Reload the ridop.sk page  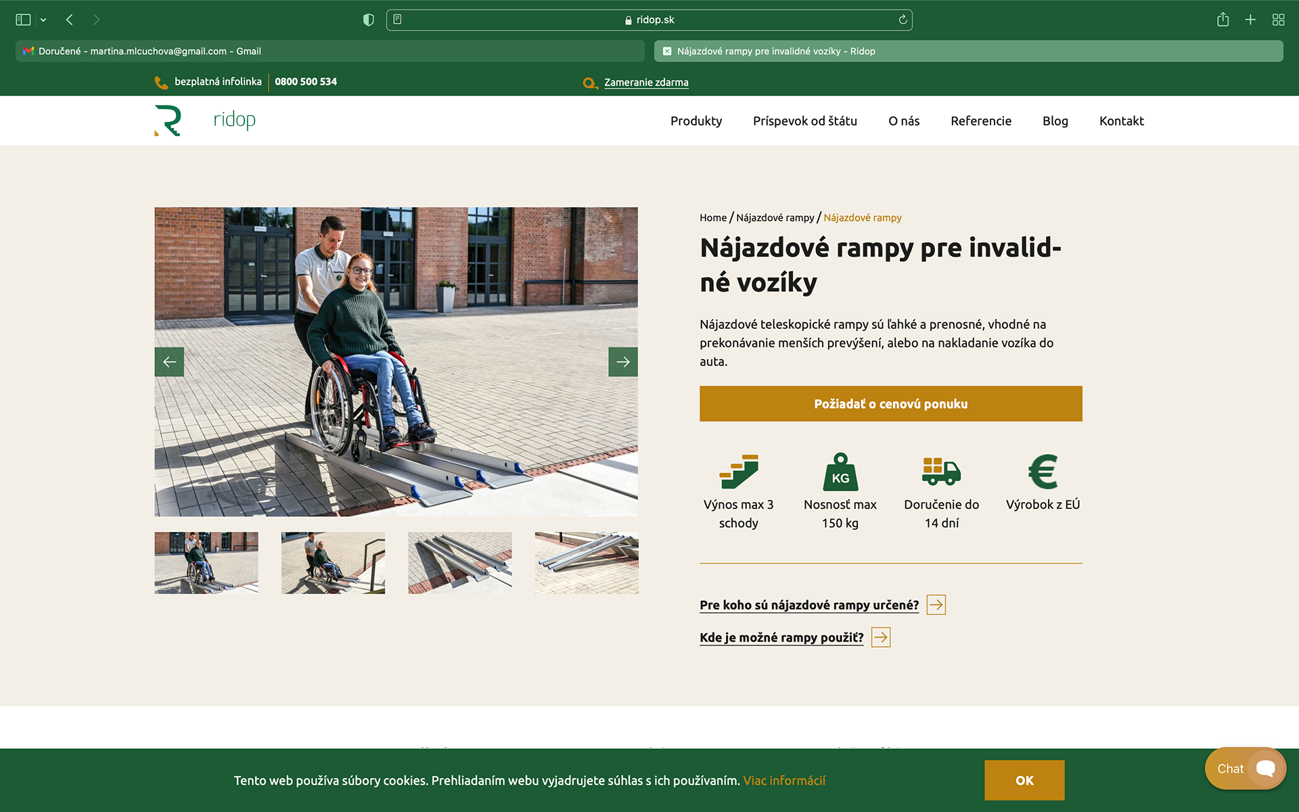[903, 20]
